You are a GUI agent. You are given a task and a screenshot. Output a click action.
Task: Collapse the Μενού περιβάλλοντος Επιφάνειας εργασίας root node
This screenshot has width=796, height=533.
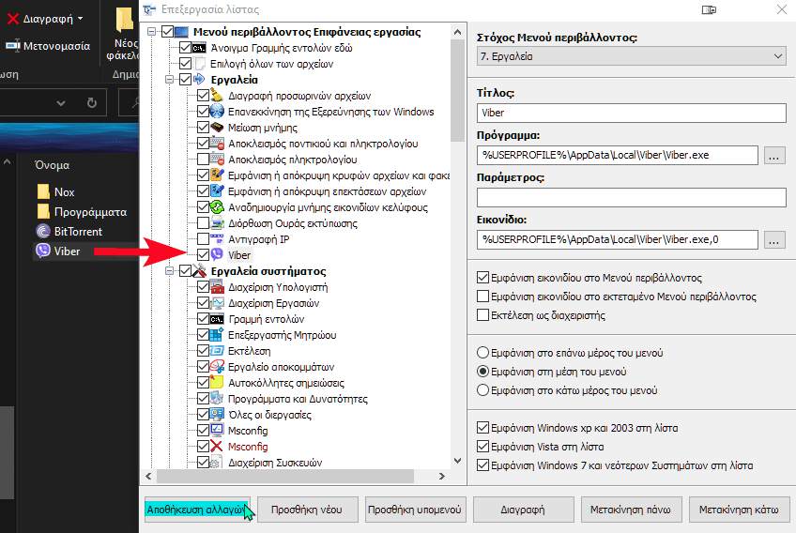(x=151, y=32)
